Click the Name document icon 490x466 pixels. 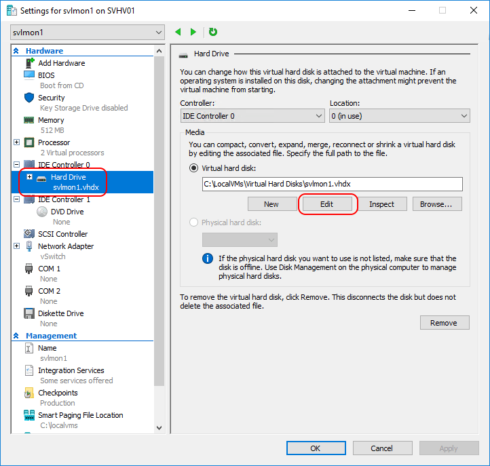pos(29,348)
